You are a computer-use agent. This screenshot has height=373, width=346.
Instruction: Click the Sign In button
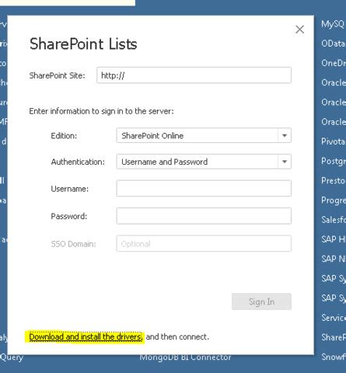point(261,302)
